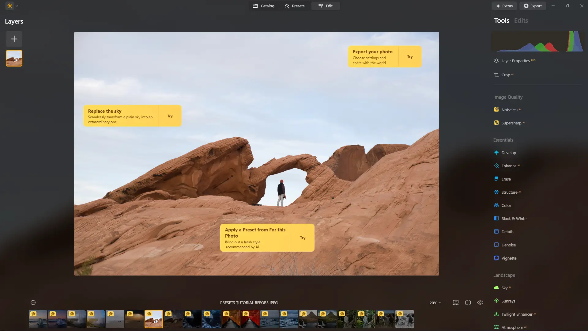Image resolution: width=588 pixels, height=331 pixels.
Task: Open Black & White tool
Action: [514, 219]
